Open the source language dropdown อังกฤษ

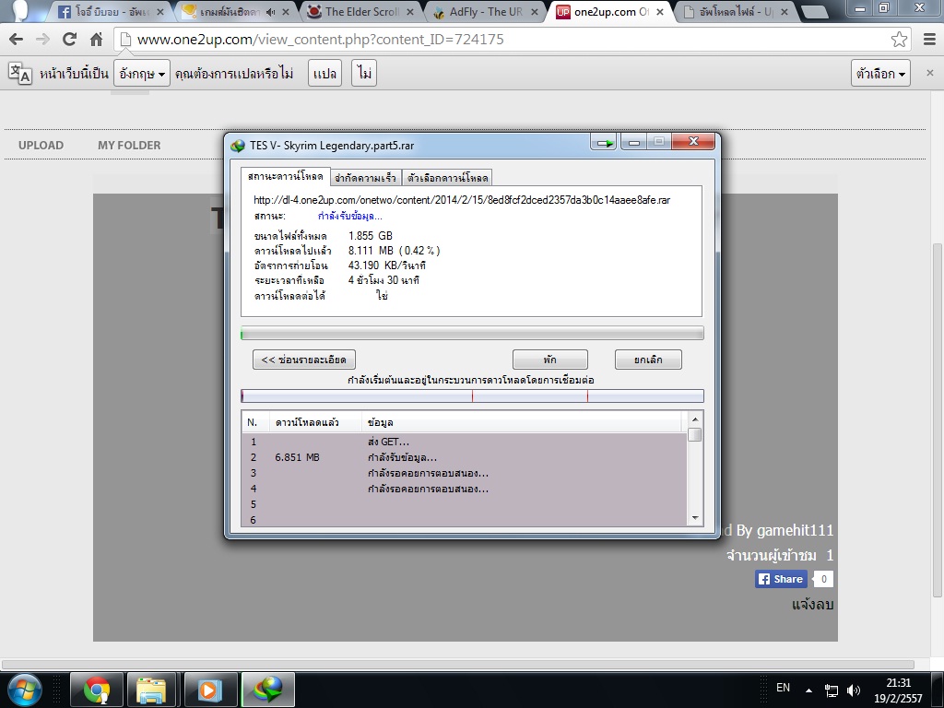pos(141,74)
